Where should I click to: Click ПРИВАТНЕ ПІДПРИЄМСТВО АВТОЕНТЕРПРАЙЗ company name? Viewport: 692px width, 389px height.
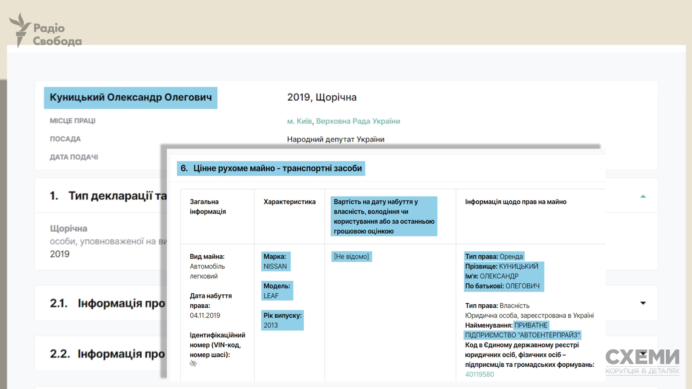point(522,335)
